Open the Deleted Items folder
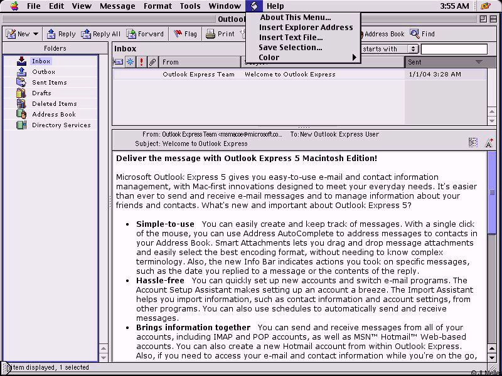 (x=55, y=103)
